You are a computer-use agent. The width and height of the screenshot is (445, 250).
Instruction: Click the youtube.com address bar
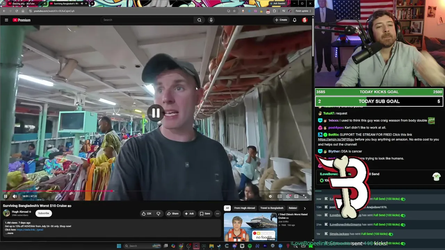(x=129, y=11)
